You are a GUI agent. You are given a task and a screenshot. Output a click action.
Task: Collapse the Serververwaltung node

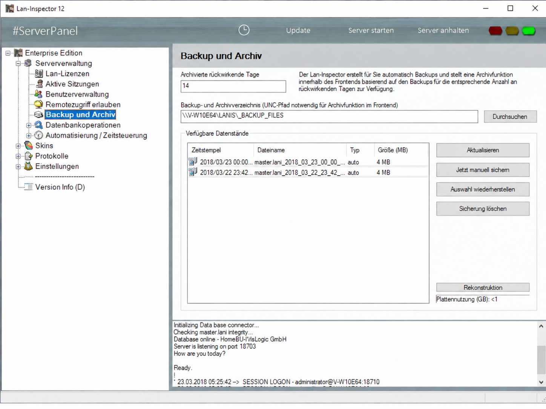(x=18, y=63)
